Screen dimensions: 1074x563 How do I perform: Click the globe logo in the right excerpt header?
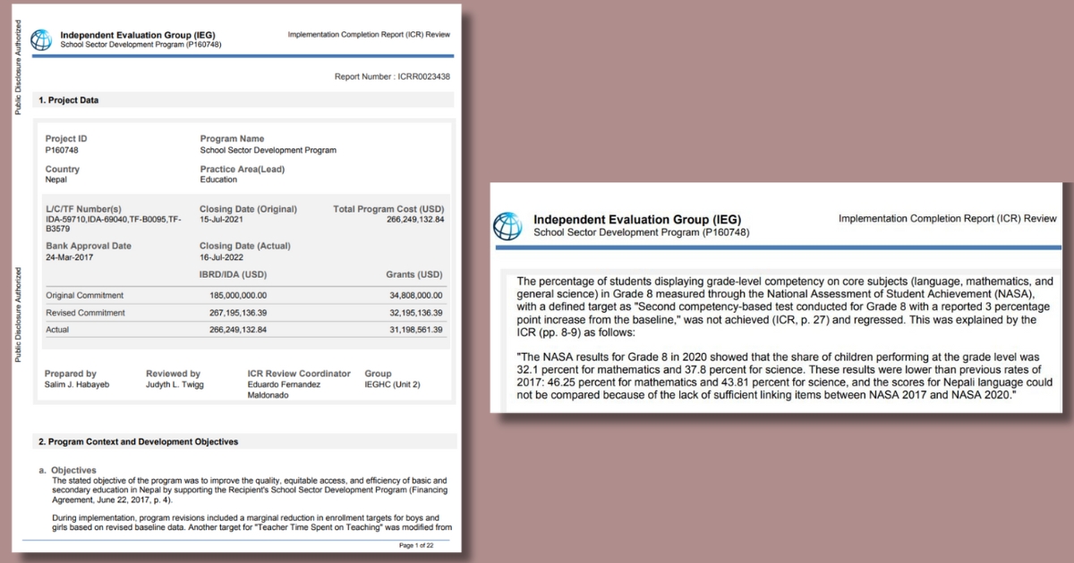(x=507, y=225)
